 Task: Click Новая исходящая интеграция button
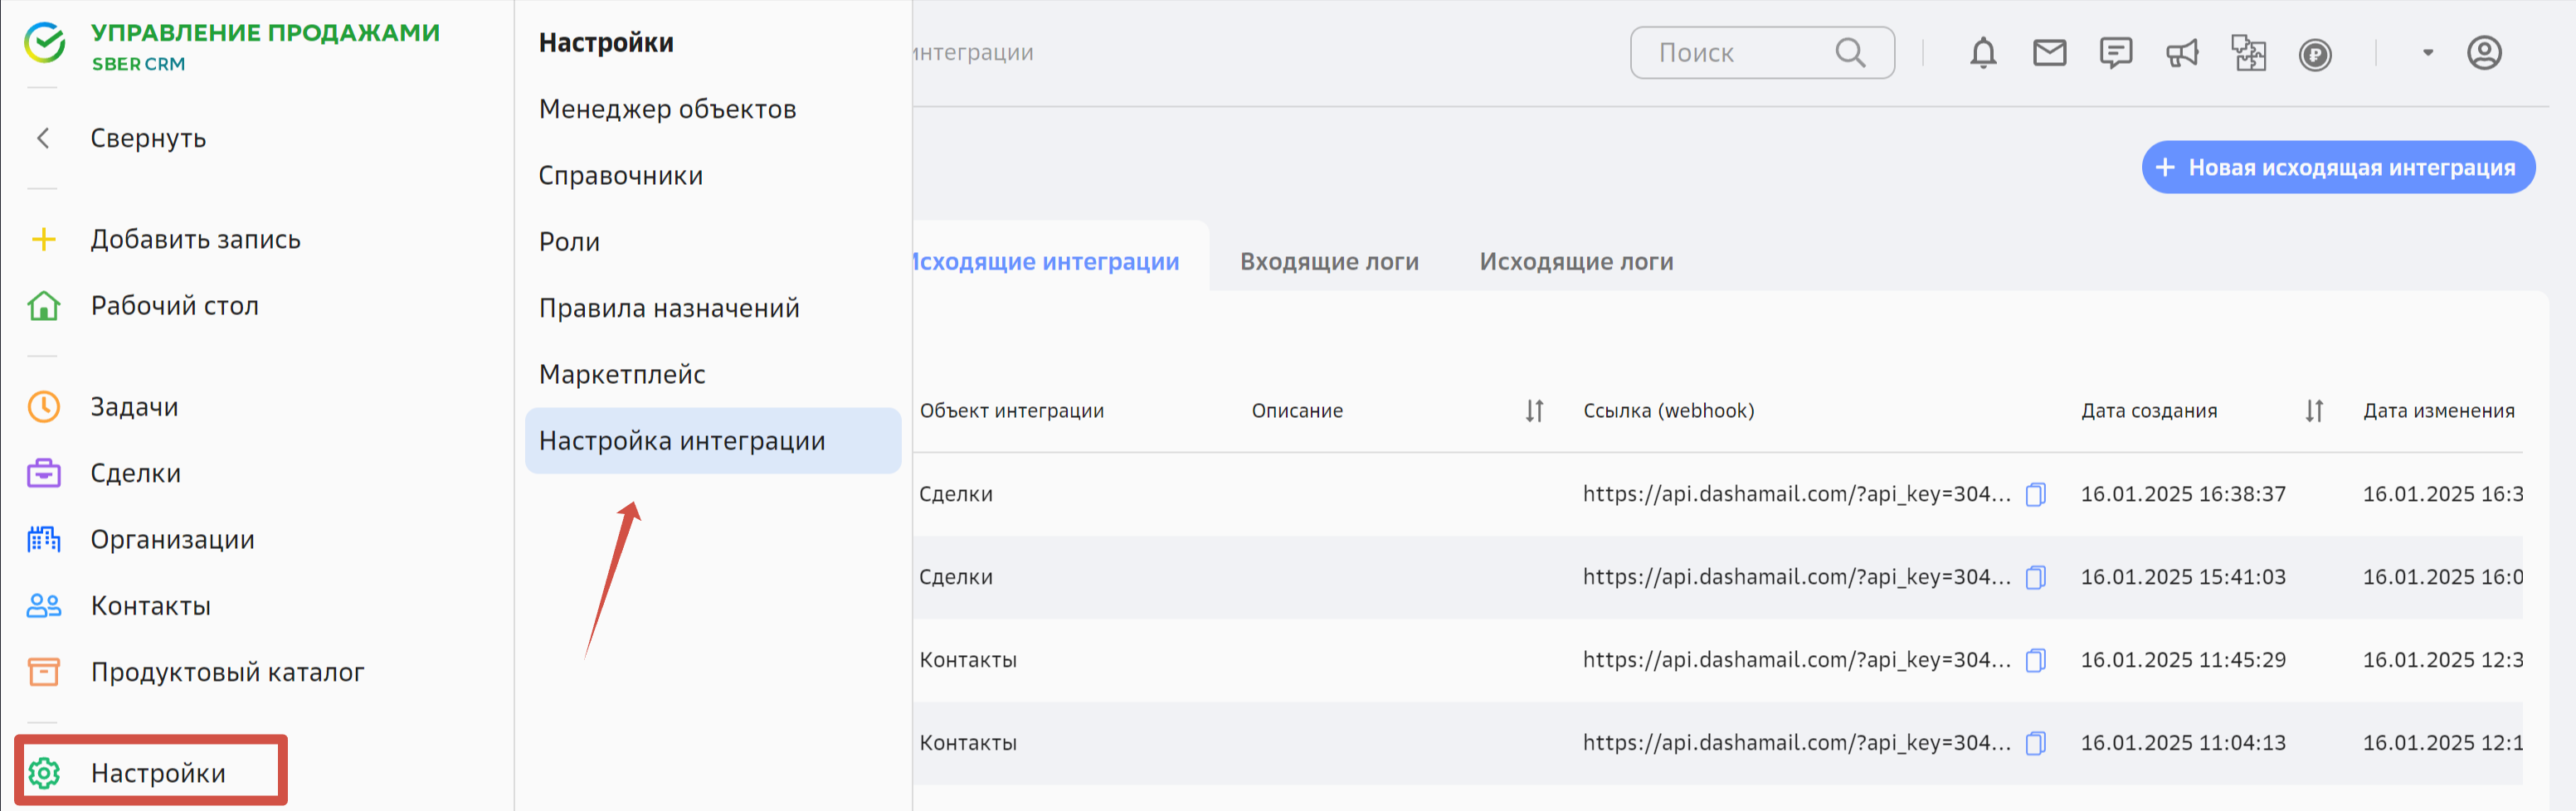(x=2337, y=168)
